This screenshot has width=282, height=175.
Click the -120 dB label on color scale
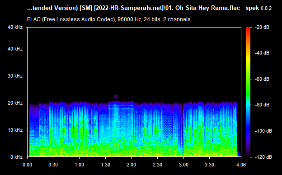click(263, 157)
